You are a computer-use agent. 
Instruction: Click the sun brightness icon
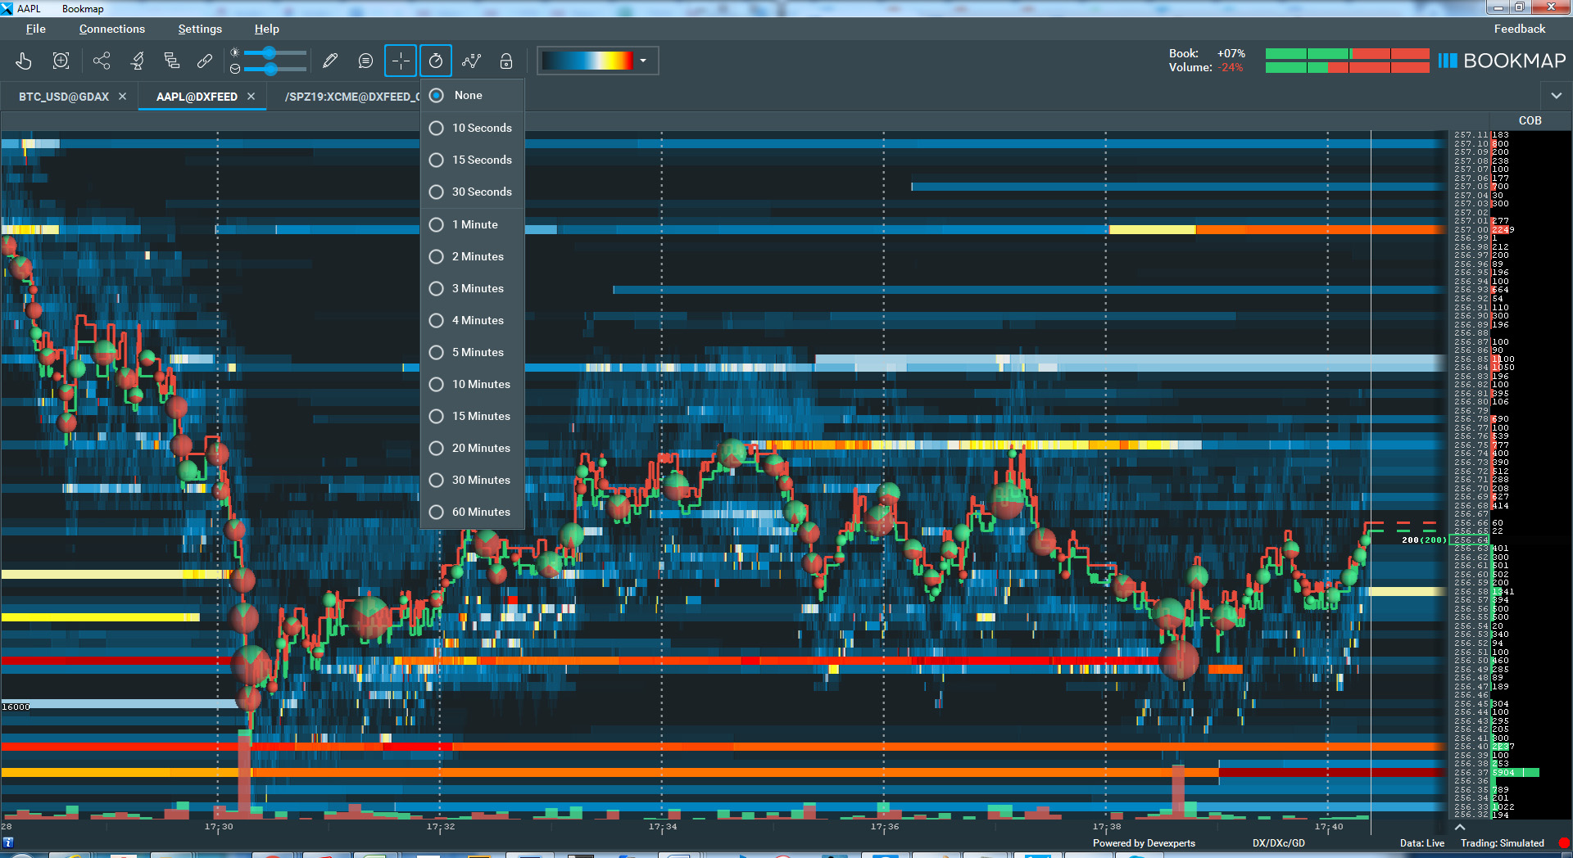click(235, 52)
